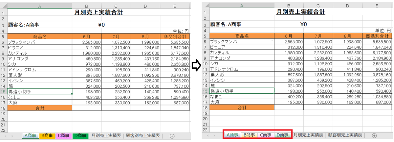Screen dimensions: 394x142
Task: Select the ¥0 cell in right sheet
Action: click(303, 24)
